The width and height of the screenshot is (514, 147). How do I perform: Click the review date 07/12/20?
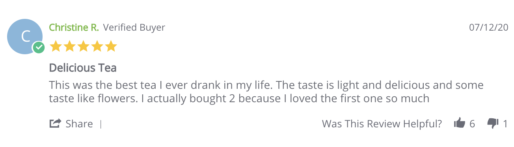tap(488, 28)
